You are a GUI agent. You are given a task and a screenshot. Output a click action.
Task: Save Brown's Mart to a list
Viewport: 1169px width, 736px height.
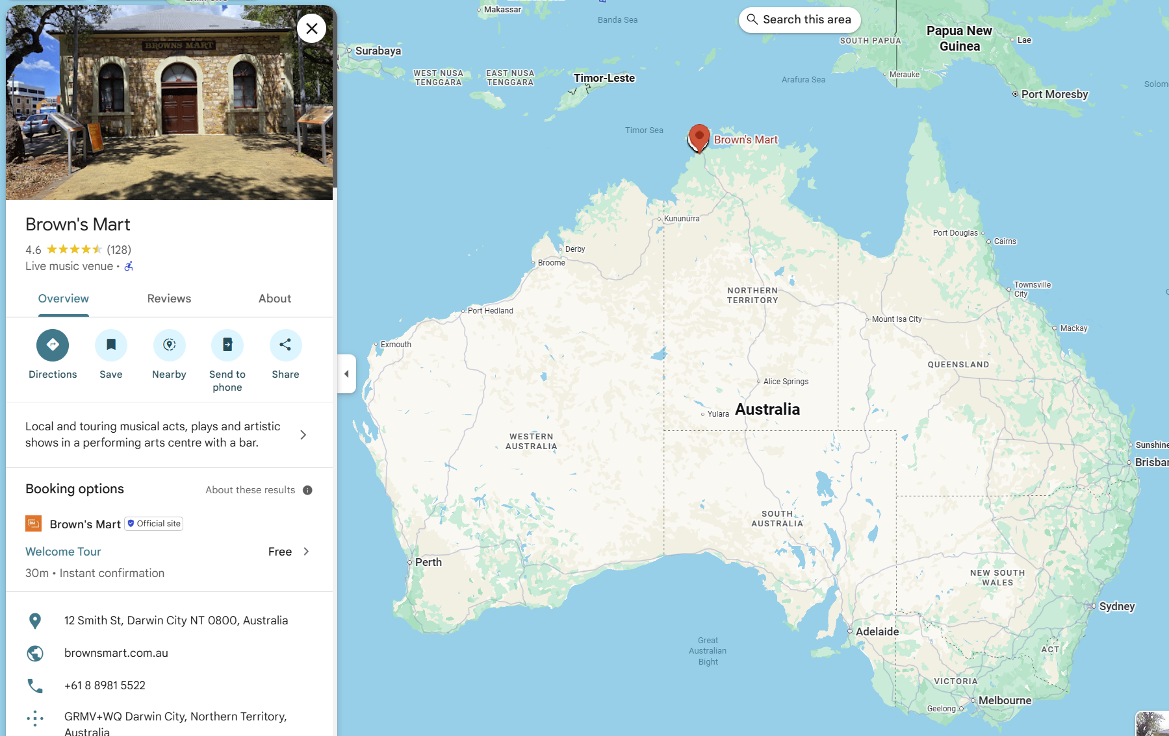click(x=111, y=354)
